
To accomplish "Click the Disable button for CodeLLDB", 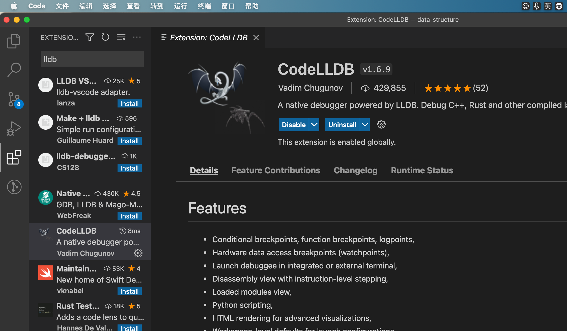I will [294, 125].
